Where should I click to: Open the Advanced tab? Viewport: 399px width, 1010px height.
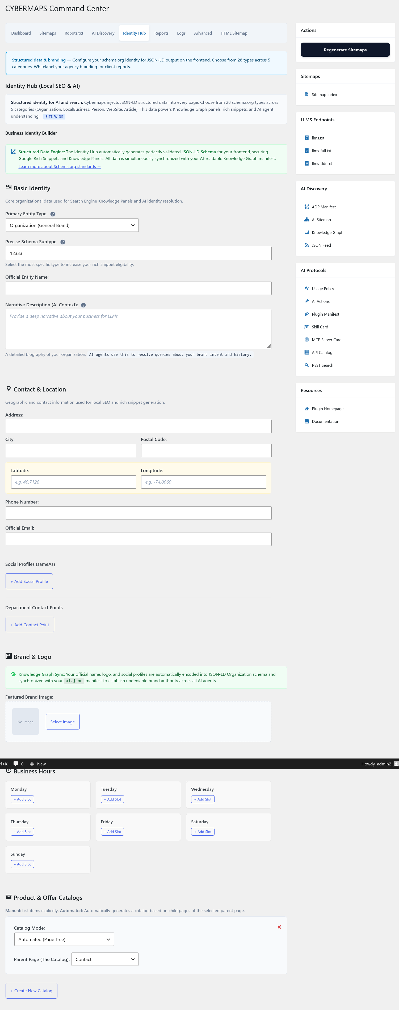coord(203,33)
